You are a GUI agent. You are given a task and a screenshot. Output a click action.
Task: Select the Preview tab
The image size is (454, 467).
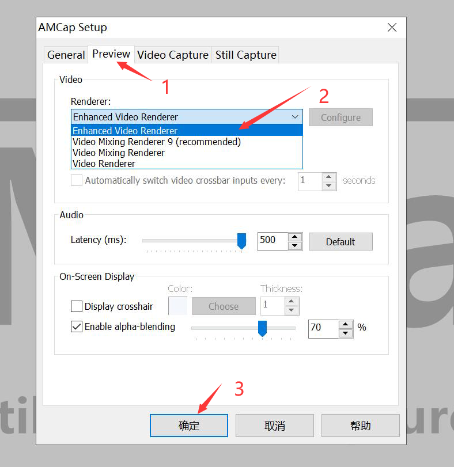tap(111, 54)
